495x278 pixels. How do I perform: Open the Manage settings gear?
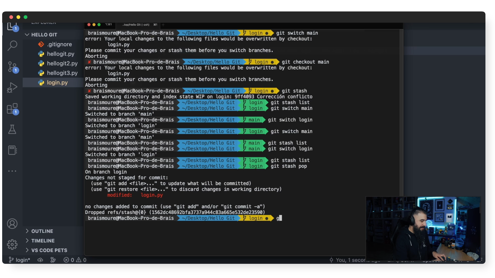12,244
